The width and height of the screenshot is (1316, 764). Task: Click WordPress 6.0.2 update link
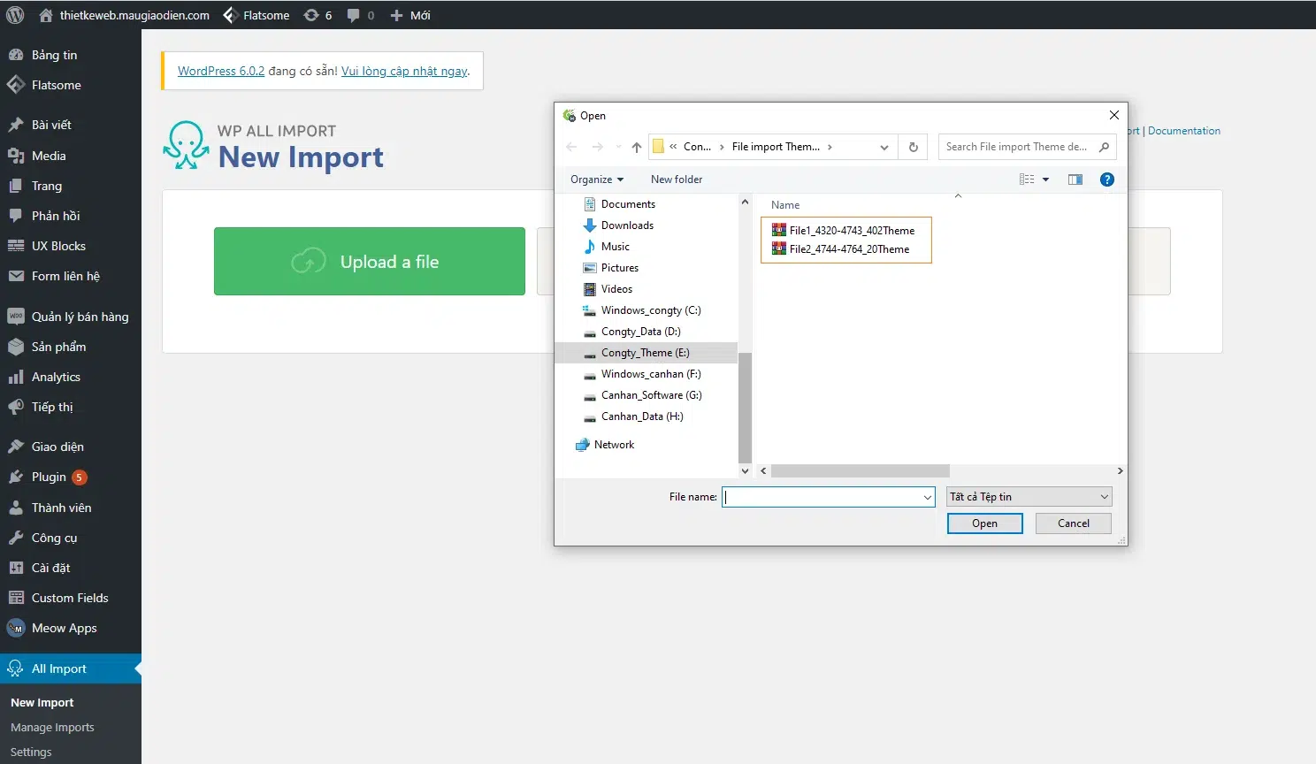pos(221,71)
